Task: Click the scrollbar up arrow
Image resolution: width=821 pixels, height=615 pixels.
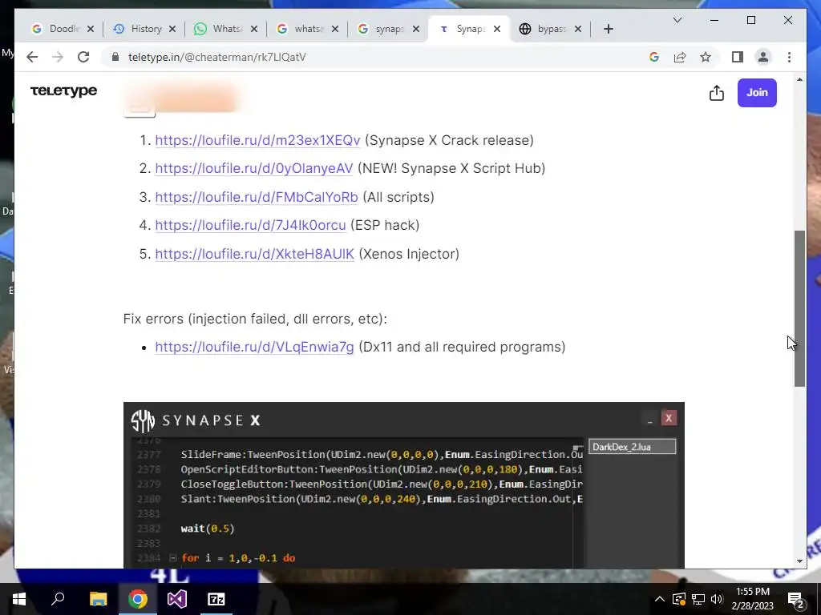Action: 799,79
